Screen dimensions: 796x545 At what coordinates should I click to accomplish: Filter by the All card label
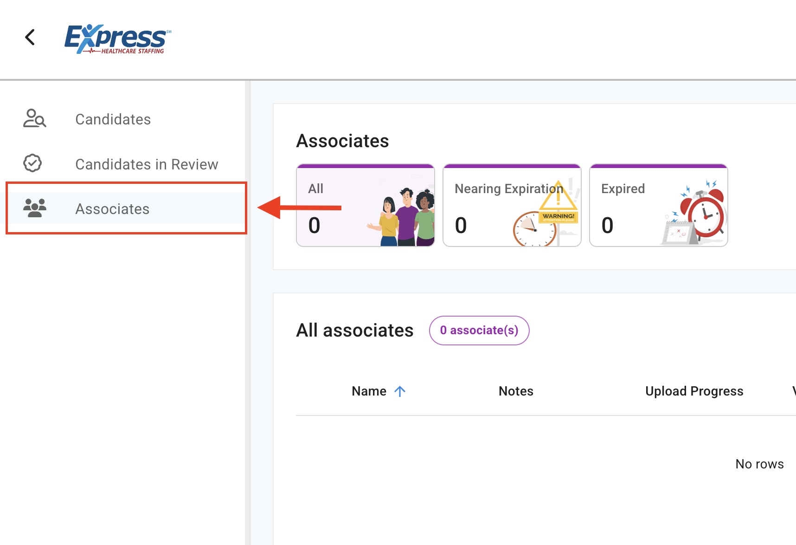tap(315, 188)
